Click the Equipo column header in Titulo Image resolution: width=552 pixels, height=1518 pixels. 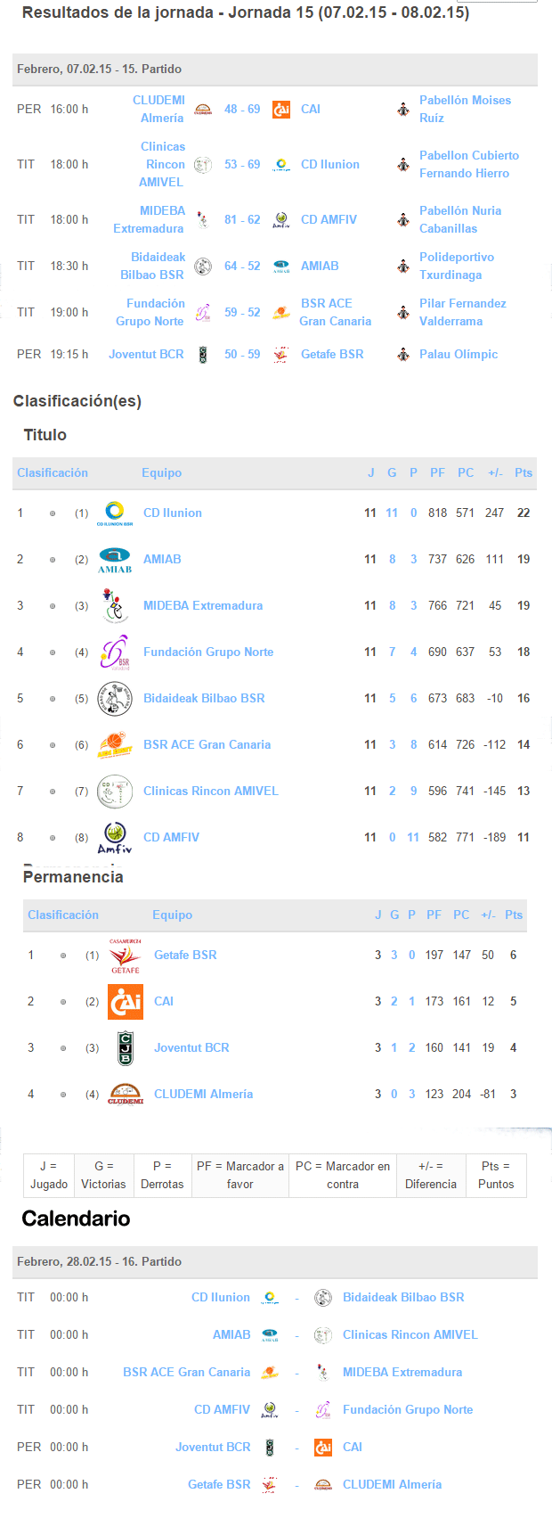162,473
